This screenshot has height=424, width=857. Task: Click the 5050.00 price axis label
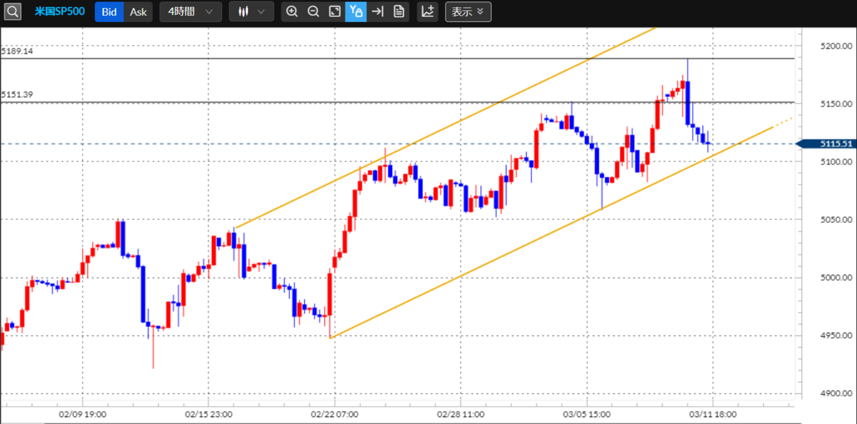tap(837, 220)
